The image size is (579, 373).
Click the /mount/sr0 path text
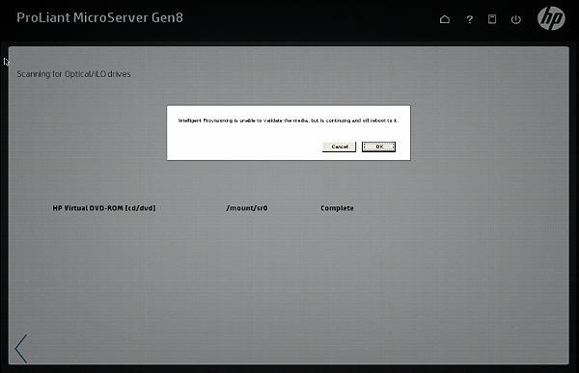pos(247,208)
